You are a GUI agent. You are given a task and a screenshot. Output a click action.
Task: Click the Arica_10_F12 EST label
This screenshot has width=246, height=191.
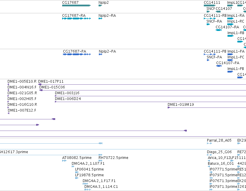tap(219, 158)
